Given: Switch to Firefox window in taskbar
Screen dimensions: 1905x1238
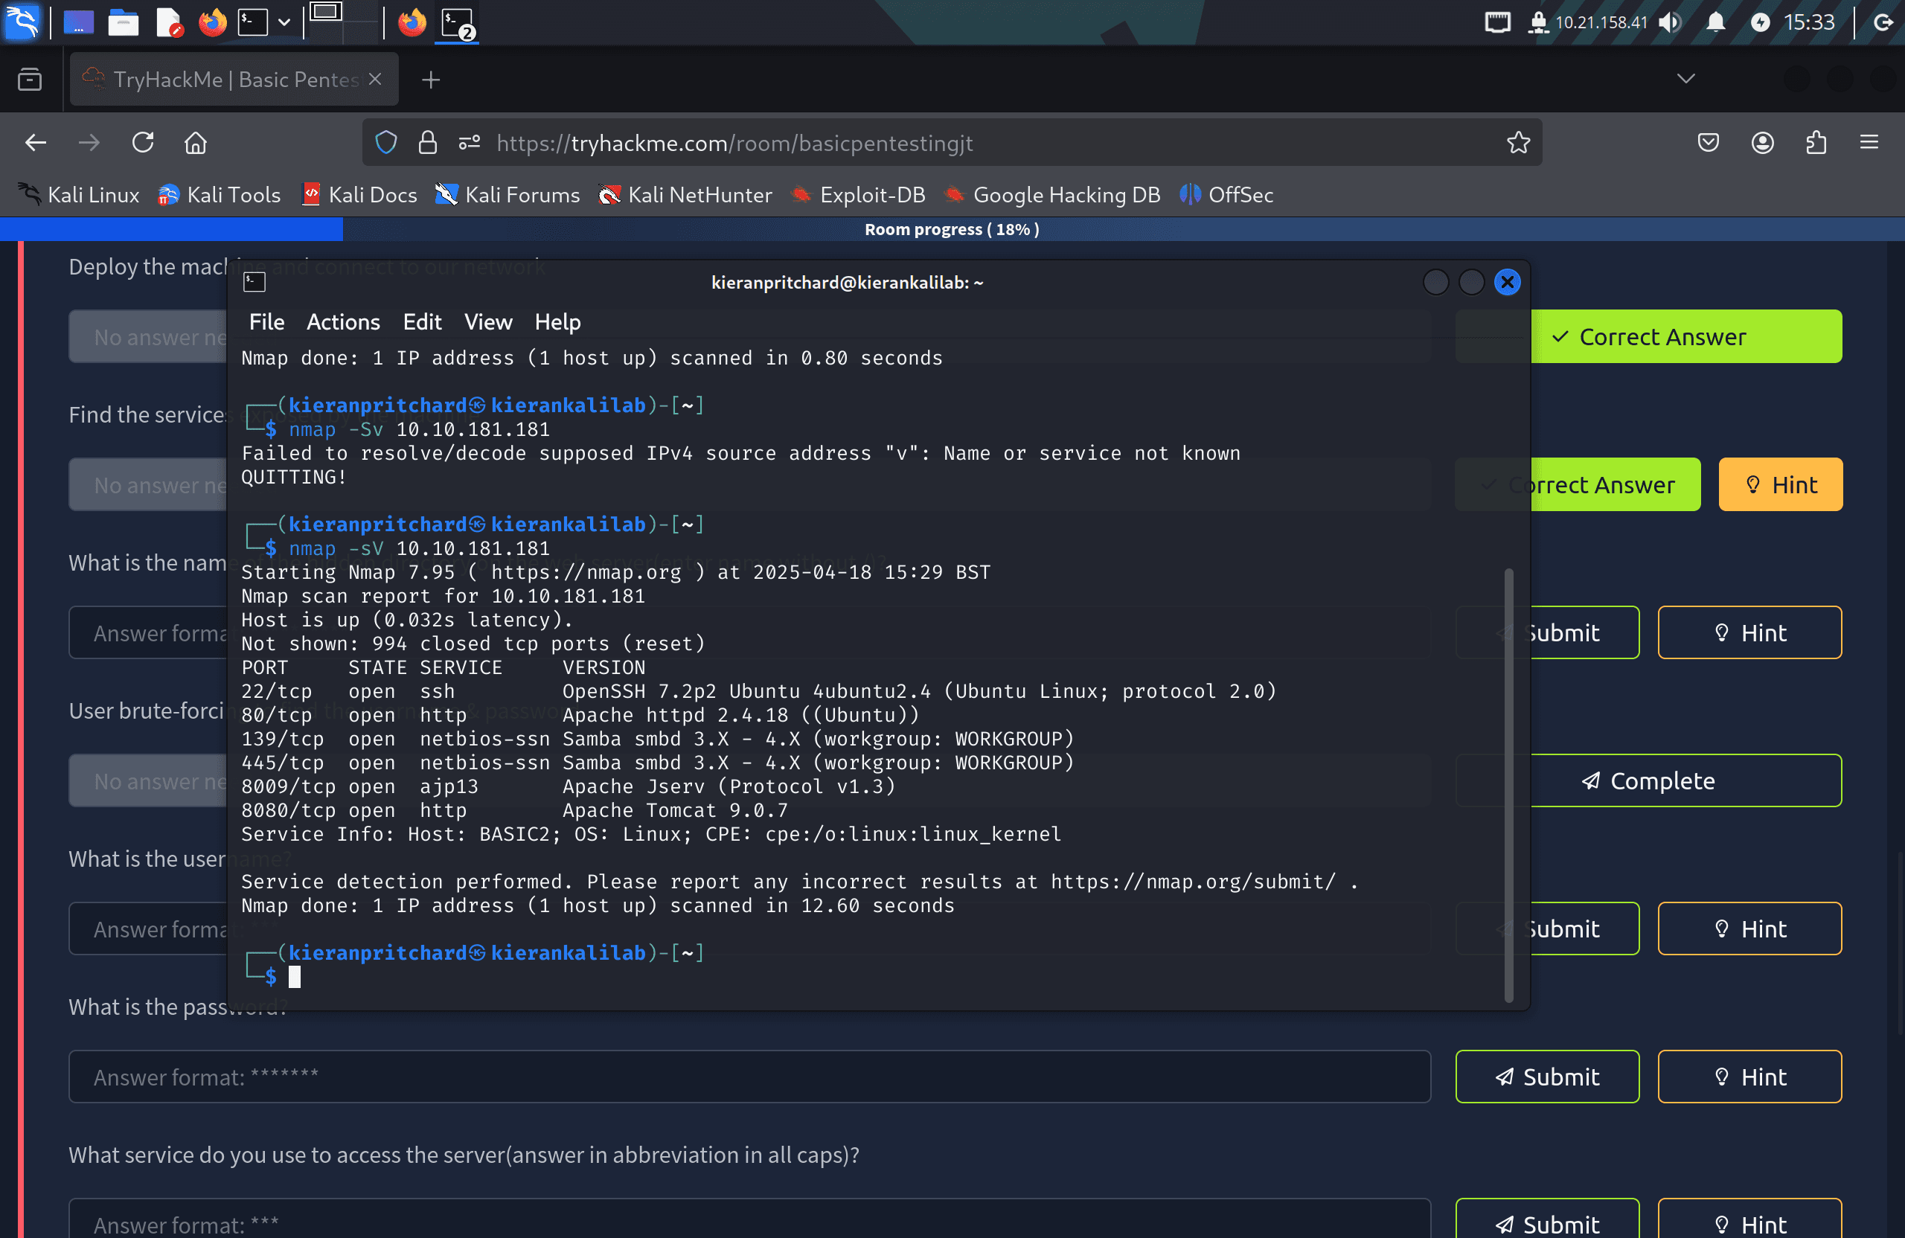Looking at the screenshot, I should (412, 22).
